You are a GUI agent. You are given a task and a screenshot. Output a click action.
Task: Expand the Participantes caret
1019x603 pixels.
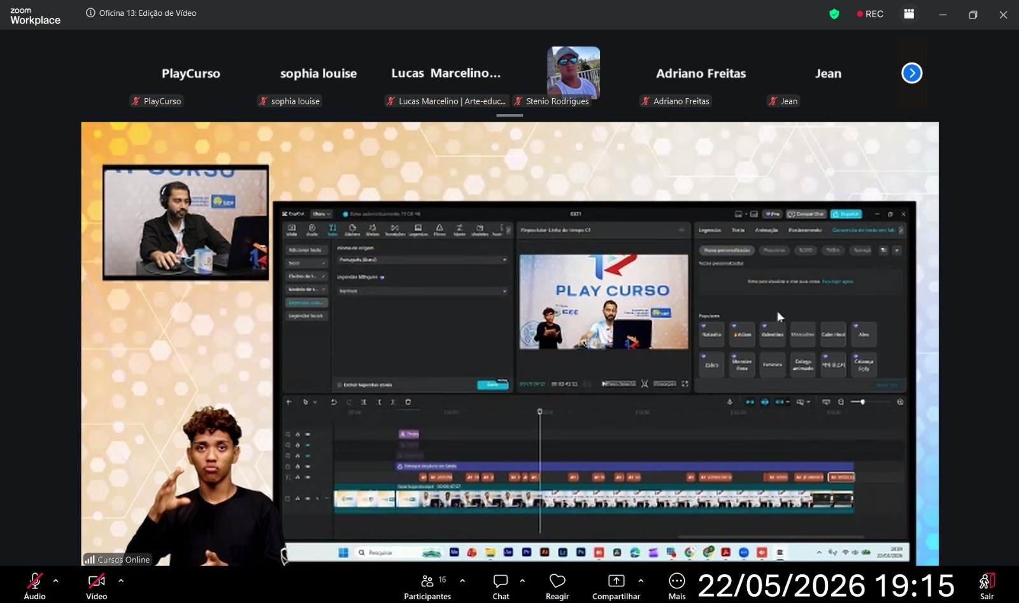pyautogui.click(x=462, y=581)
